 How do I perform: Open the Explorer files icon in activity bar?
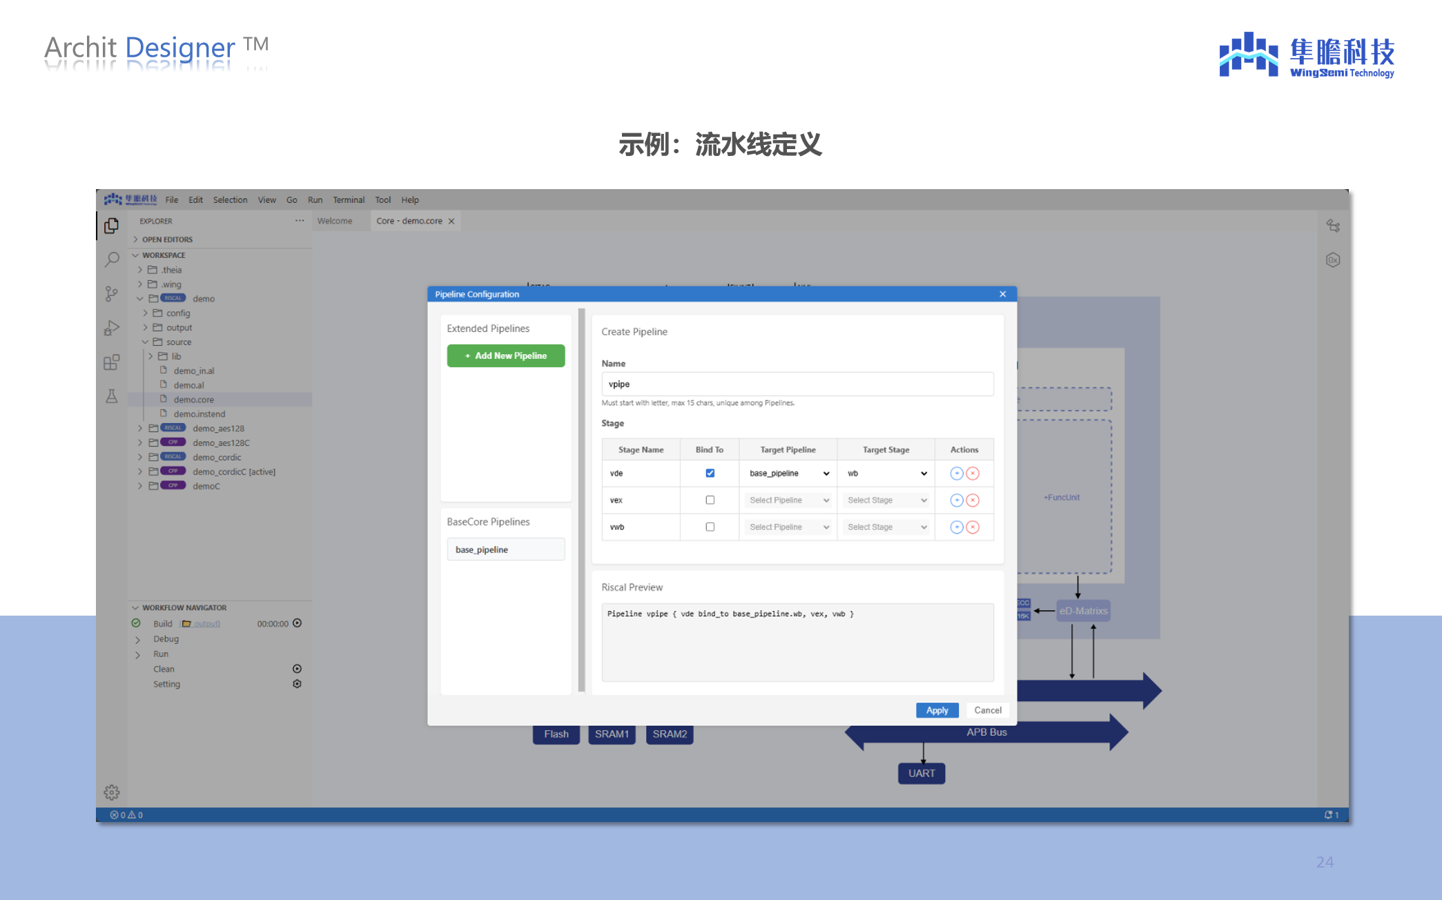[111, 226]
